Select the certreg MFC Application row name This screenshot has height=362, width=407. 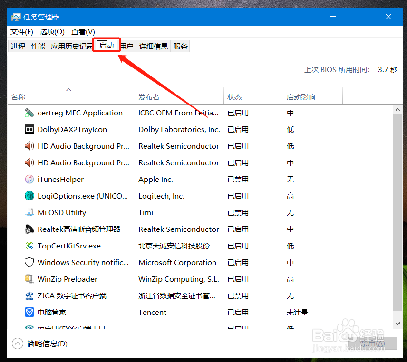click(80, 113)
